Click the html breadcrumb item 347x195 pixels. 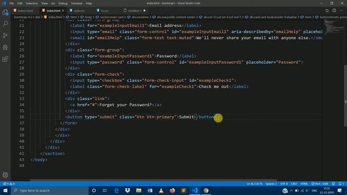(x=73, y=17)
